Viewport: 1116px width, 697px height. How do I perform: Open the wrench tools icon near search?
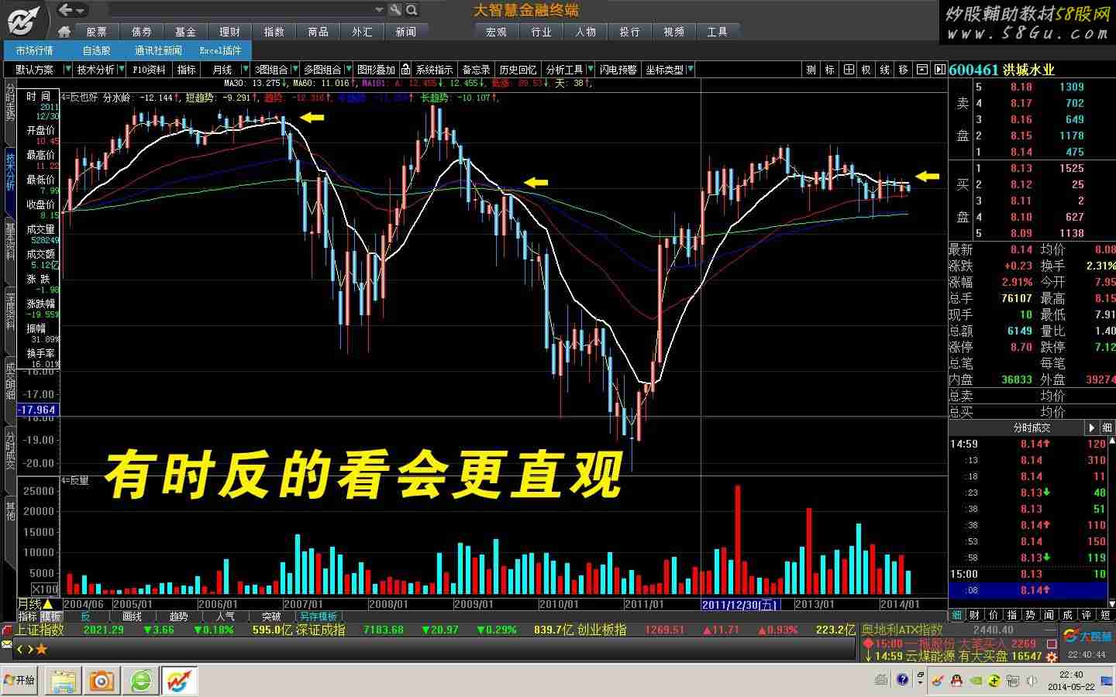[396, 10]
